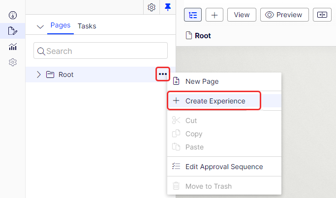Viewport: 336px width, 198px height.
Task: Open the settings gear in left sidebar
Action: (13, 62)
